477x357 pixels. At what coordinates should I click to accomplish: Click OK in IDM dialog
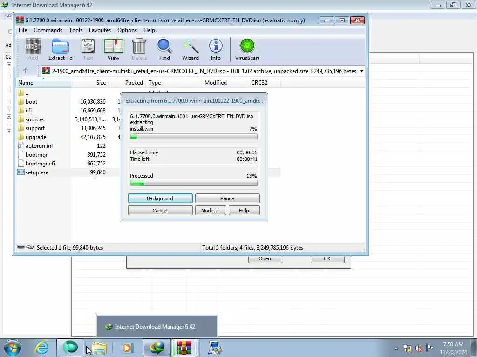pos(327,258)
